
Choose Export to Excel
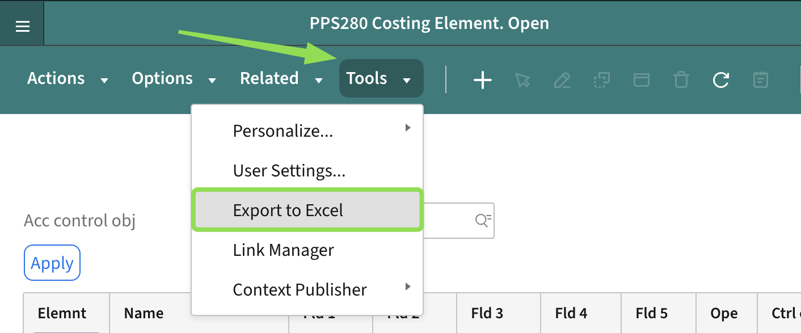click(307, 210)
